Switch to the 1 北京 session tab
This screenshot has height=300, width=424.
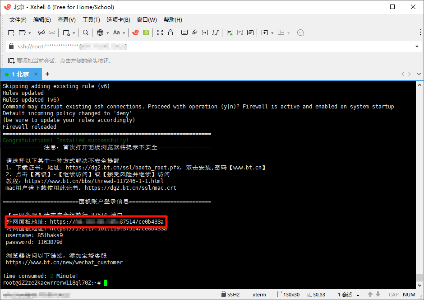point(20,74)
